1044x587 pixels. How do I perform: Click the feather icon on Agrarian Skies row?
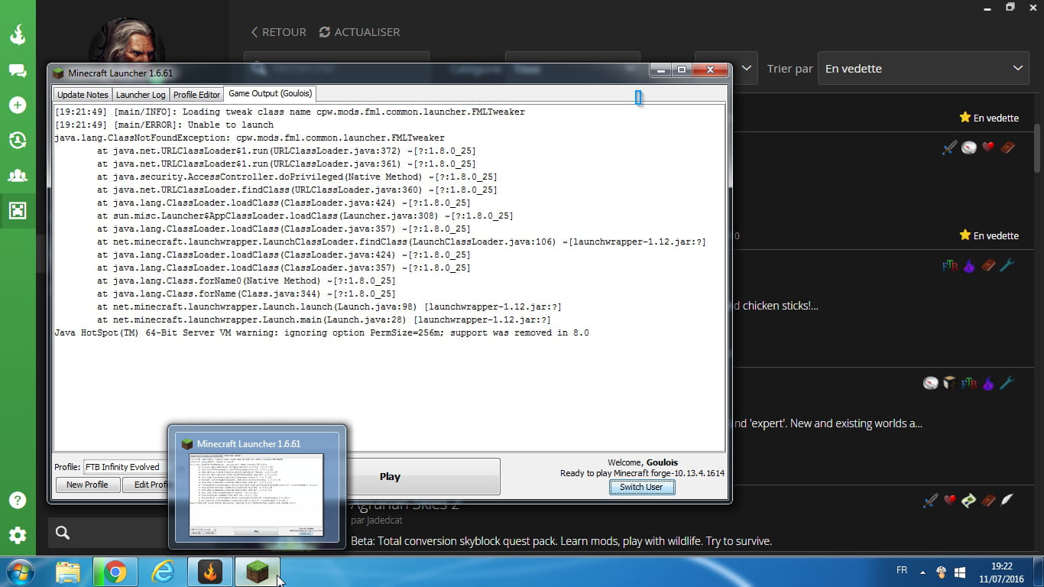coord(1007,501)
